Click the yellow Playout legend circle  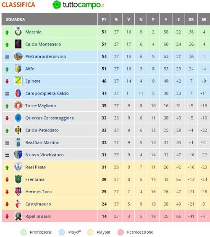coord(90,232)
